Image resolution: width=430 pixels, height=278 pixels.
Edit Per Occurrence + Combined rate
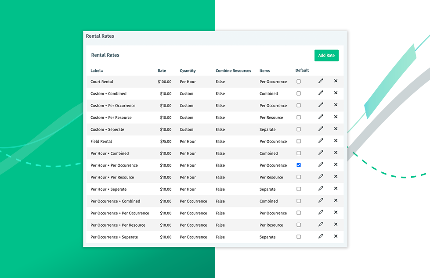coord(321,200)
